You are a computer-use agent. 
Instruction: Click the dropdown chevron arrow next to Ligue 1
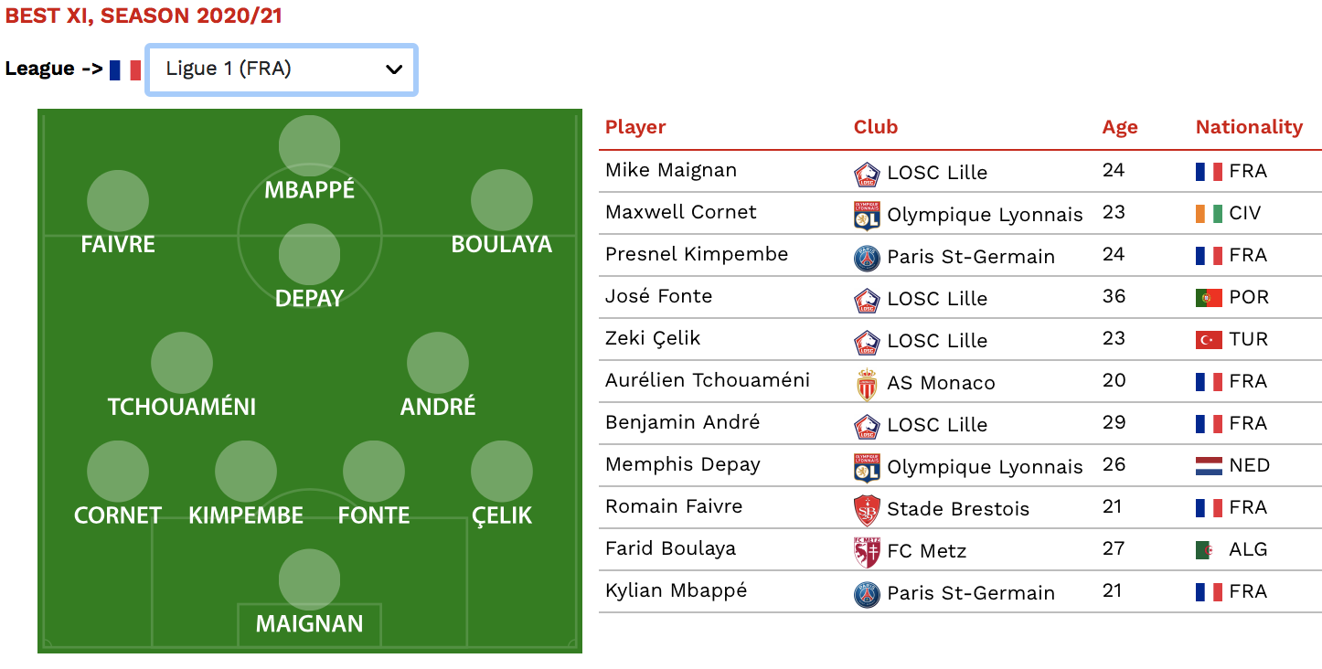[x=394, y=69]
